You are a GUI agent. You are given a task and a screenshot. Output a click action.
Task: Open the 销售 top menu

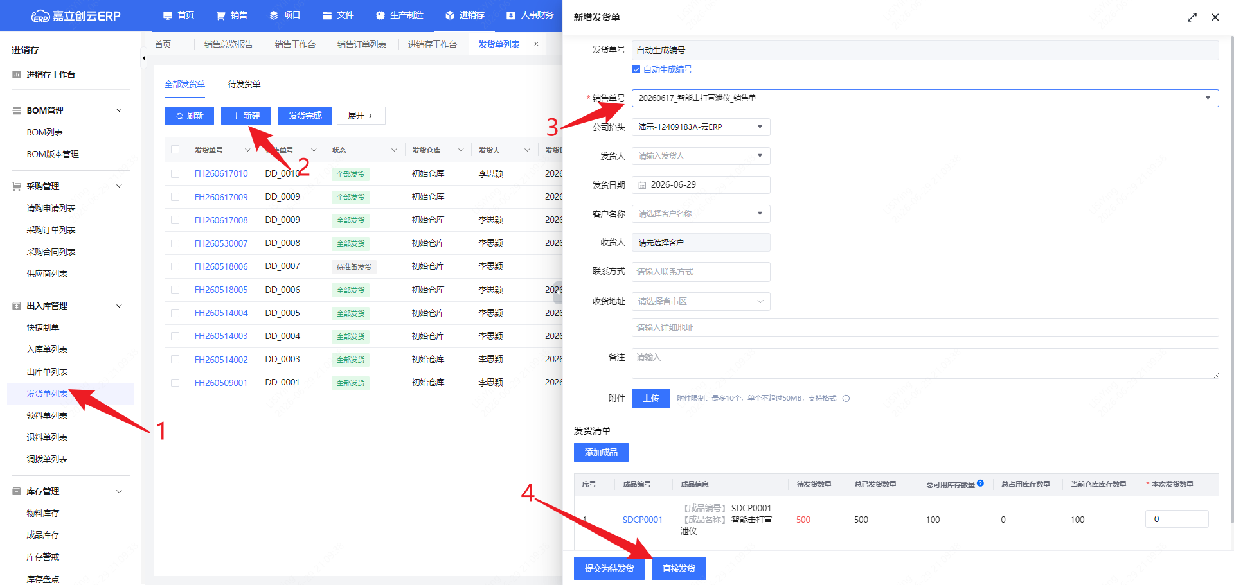tap(231, 15)
